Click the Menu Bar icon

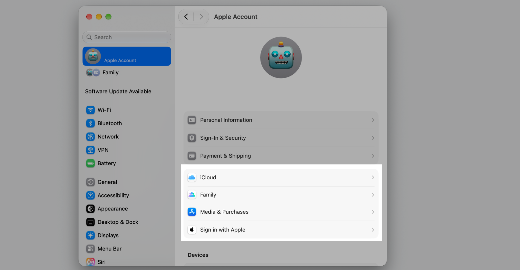point(90,249)
